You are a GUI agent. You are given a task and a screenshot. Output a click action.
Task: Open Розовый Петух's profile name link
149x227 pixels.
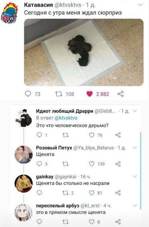54,148
